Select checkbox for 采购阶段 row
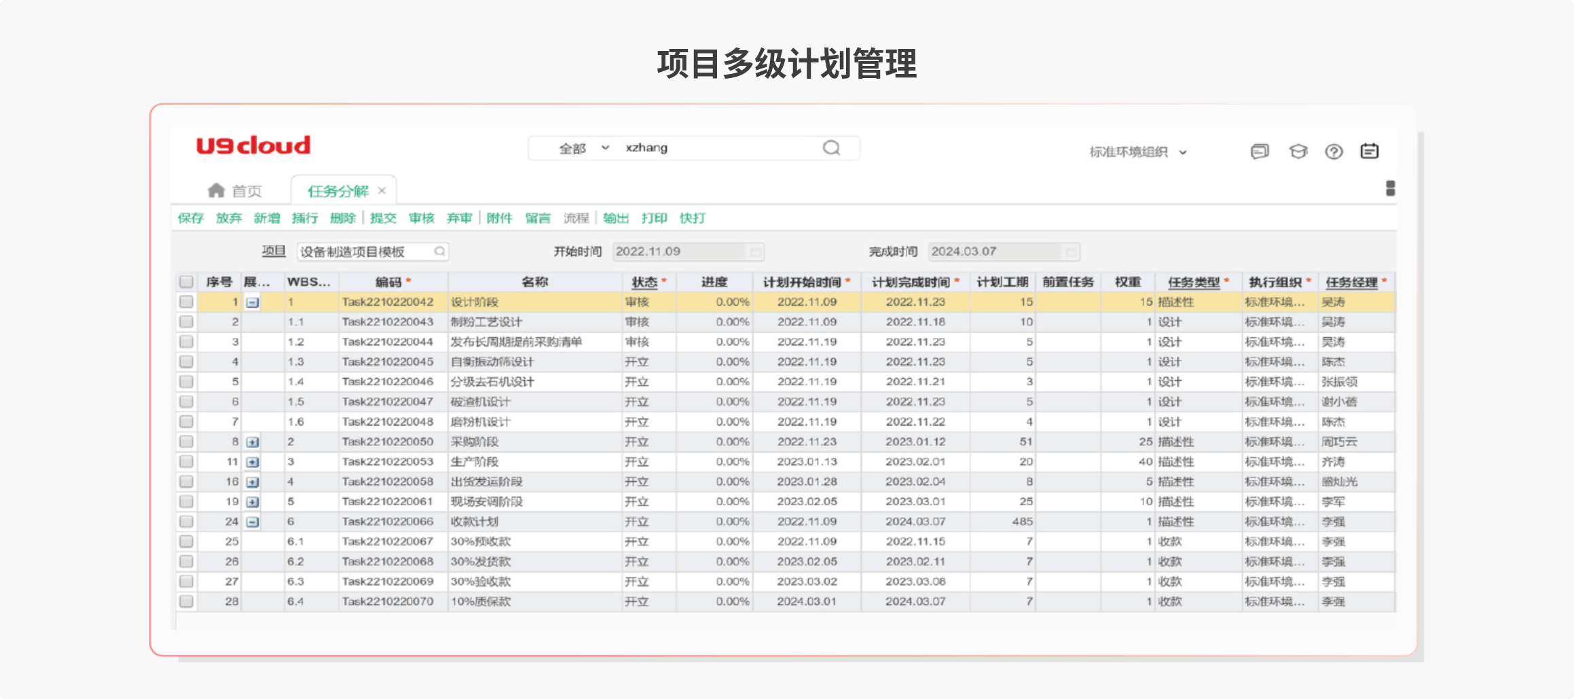Viewport: 1574px width, 699px height. pyautogui.click(x=186, y=442)
